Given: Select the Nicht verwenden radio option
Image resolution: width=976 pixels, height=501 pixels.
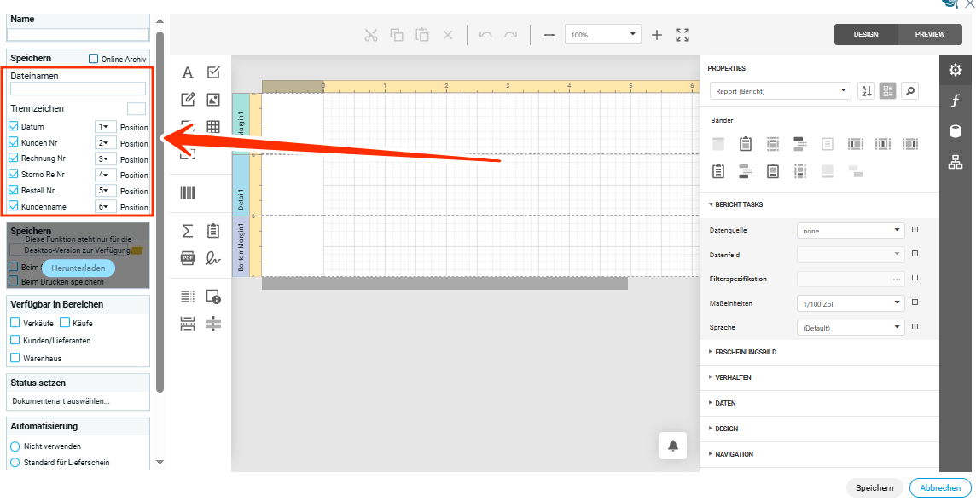Looking at the screenshot, I should (x=15, y=446).
